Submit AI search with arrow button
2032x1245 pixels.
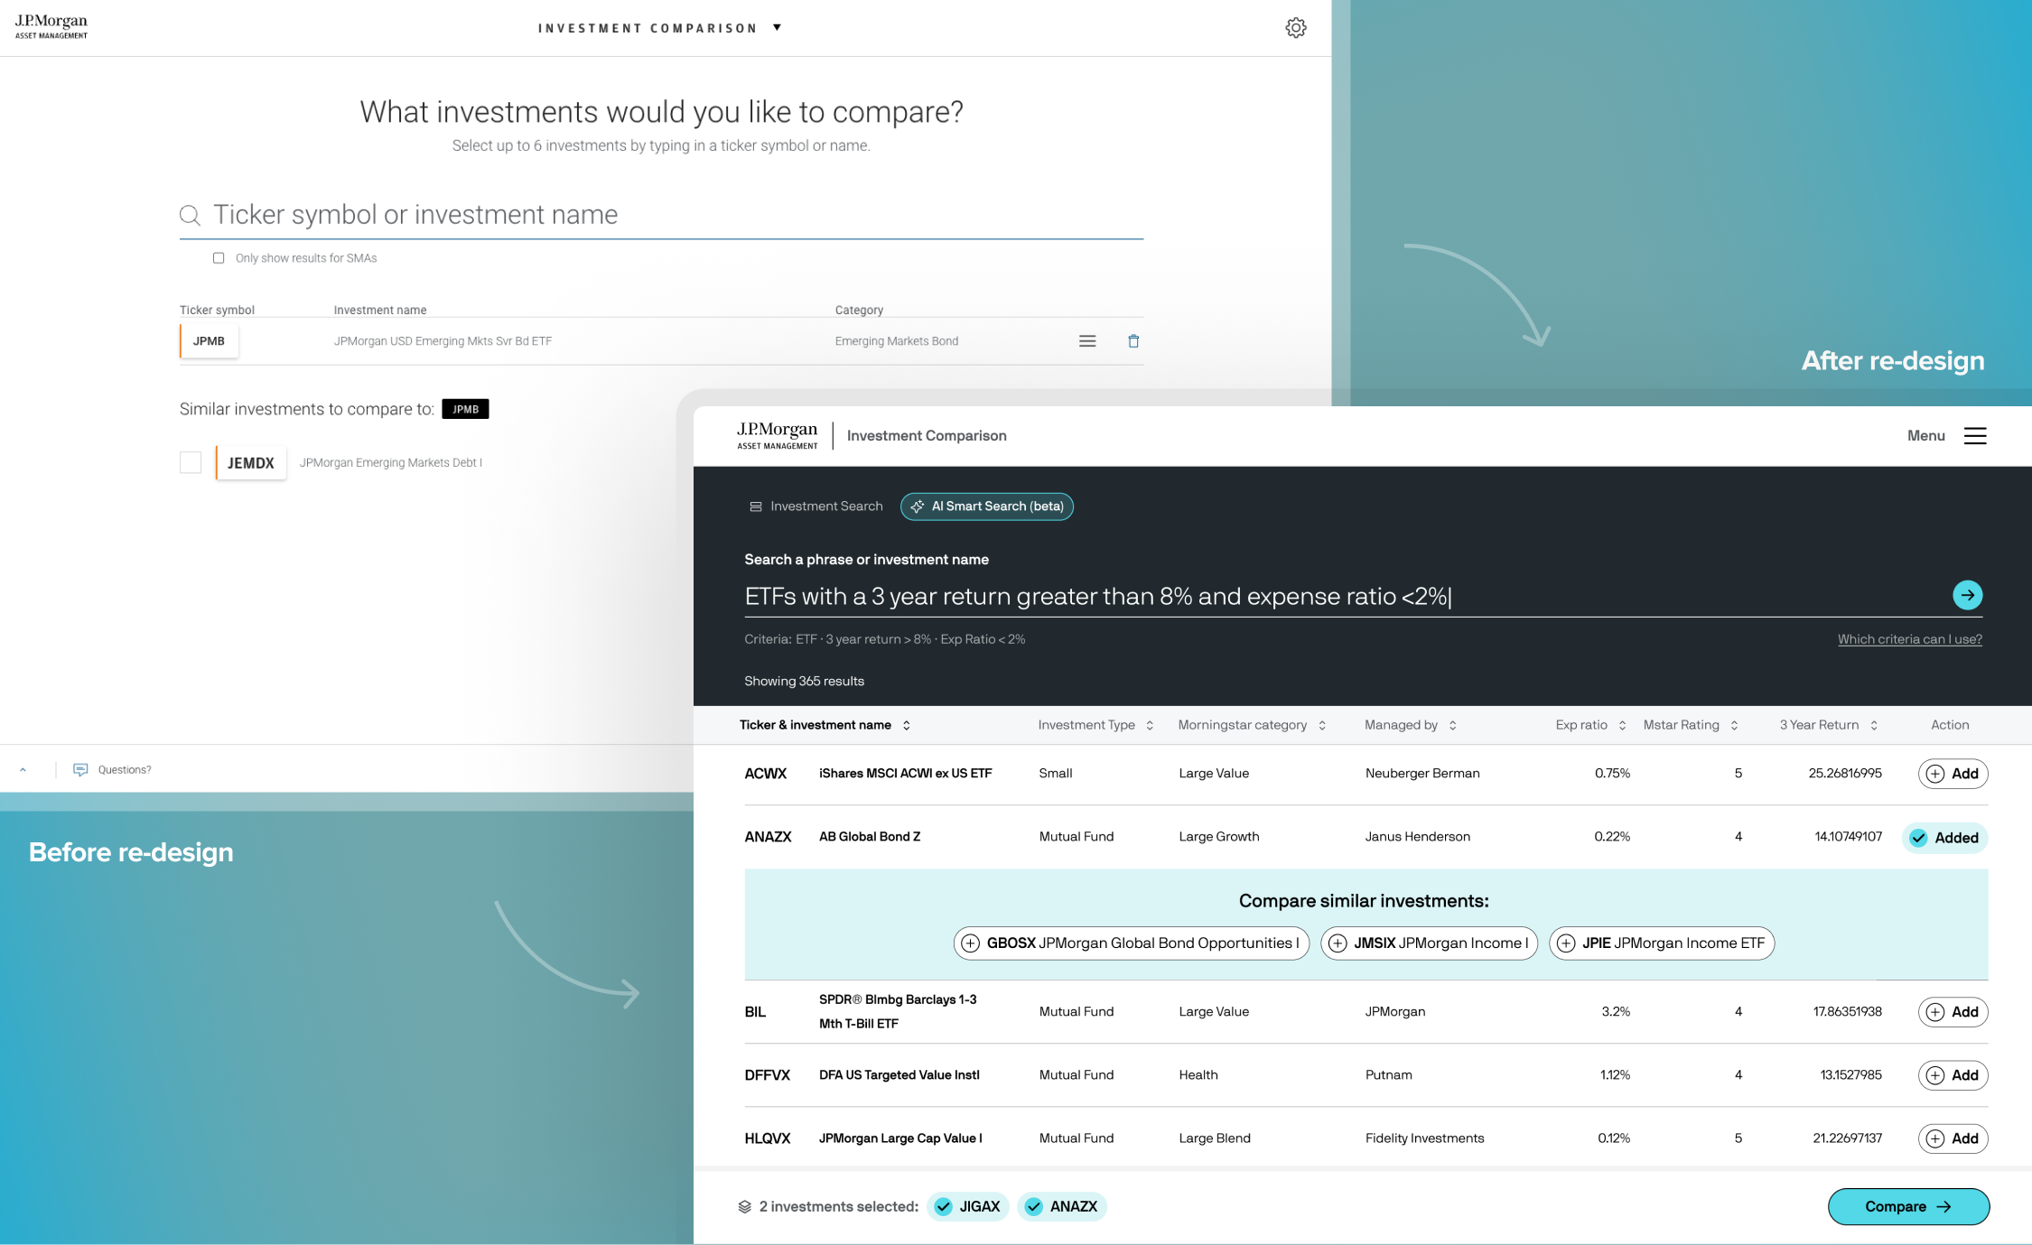click(1967, 595)
